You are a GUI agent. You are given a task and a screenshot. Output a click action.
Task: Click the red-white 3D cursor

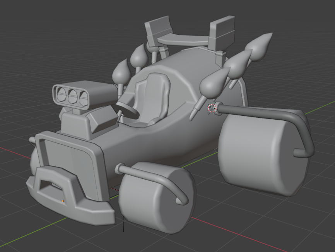click(212, 108)
